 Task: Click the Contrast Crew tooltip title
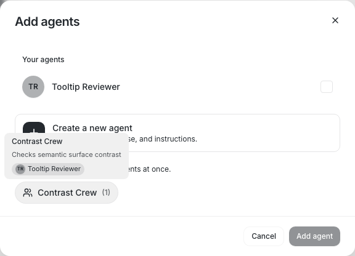point(37,142)
